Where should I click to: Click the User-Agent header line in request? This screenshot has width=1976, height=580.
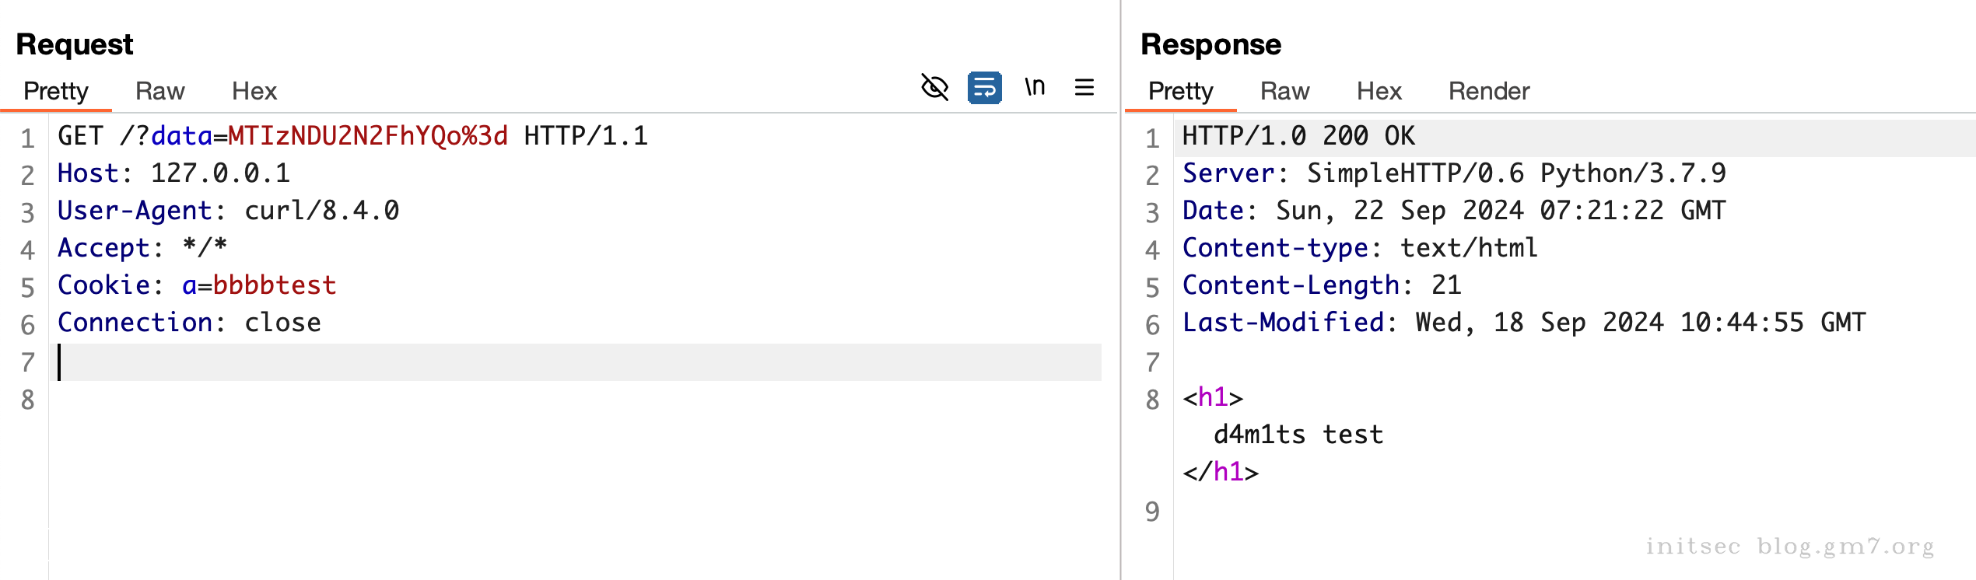tap(228, 211)
